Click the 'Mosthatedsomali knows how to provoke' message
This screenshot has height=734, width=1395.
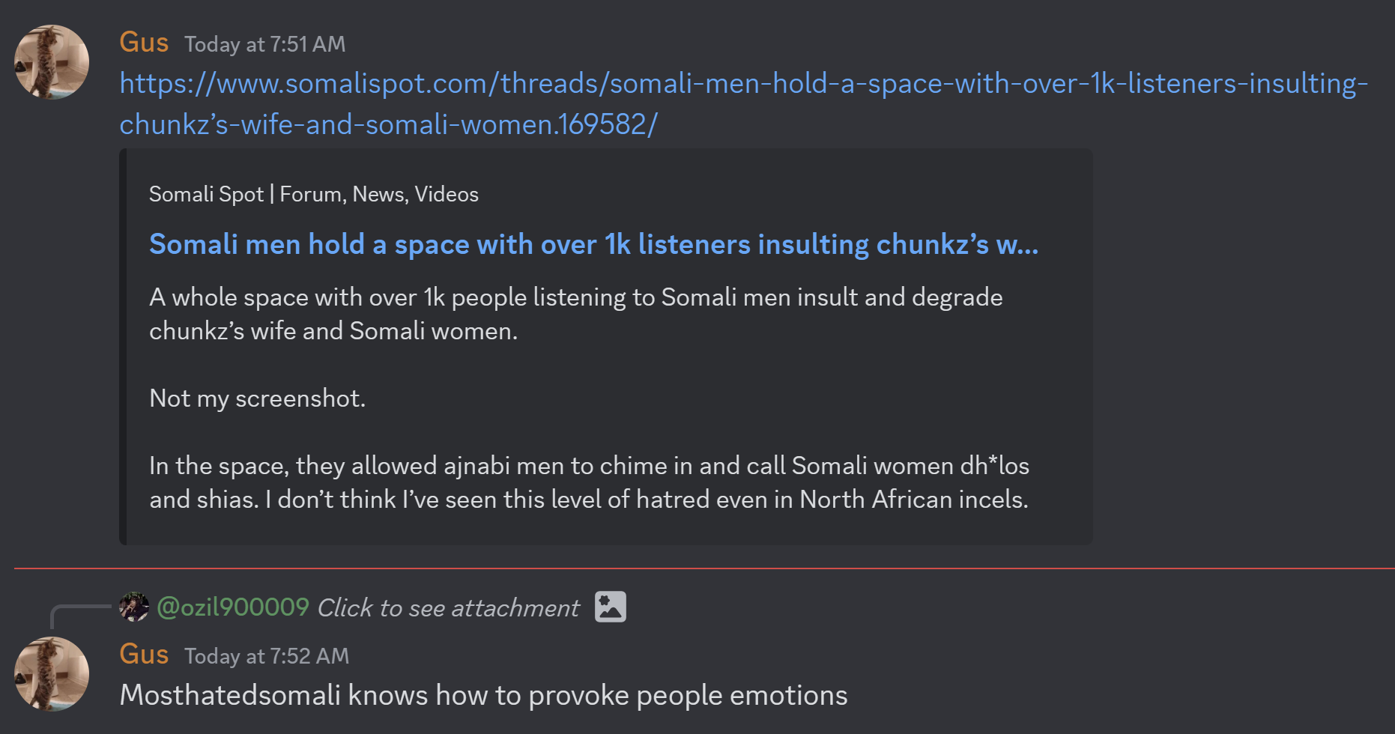point(483,696)
